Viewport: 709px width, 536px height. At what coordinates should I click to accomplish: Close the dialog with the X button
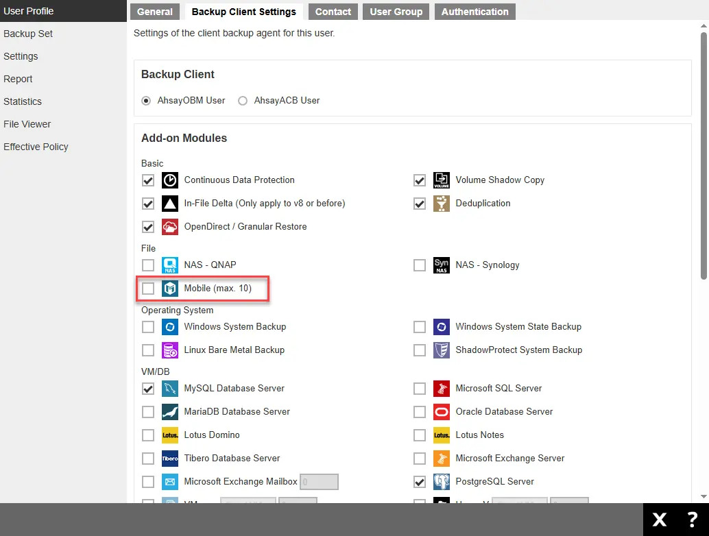pyautogui.click(x=659, y=520)
